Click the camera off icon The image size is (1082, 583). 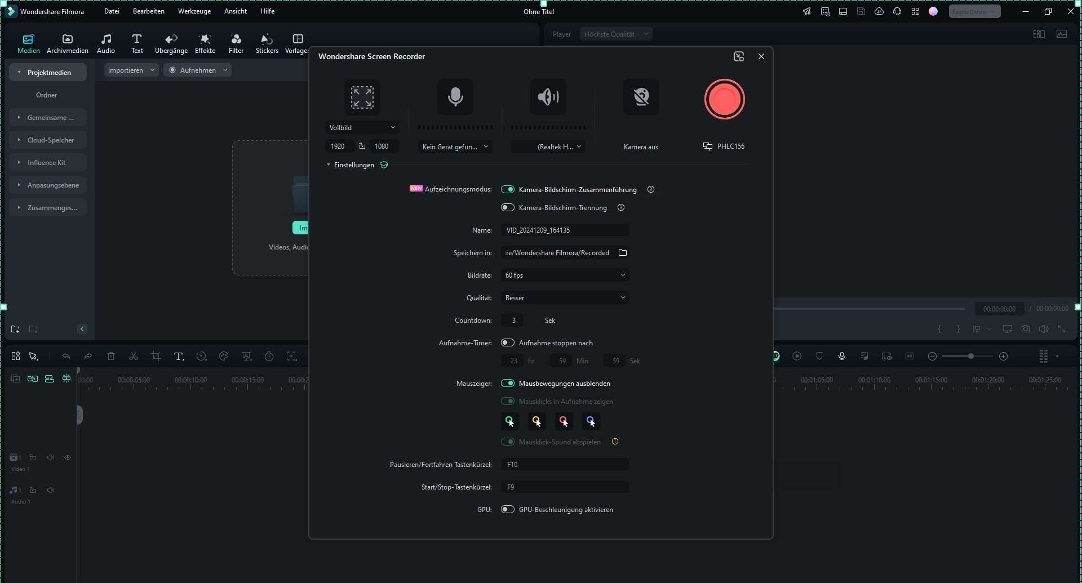[641, 97]
